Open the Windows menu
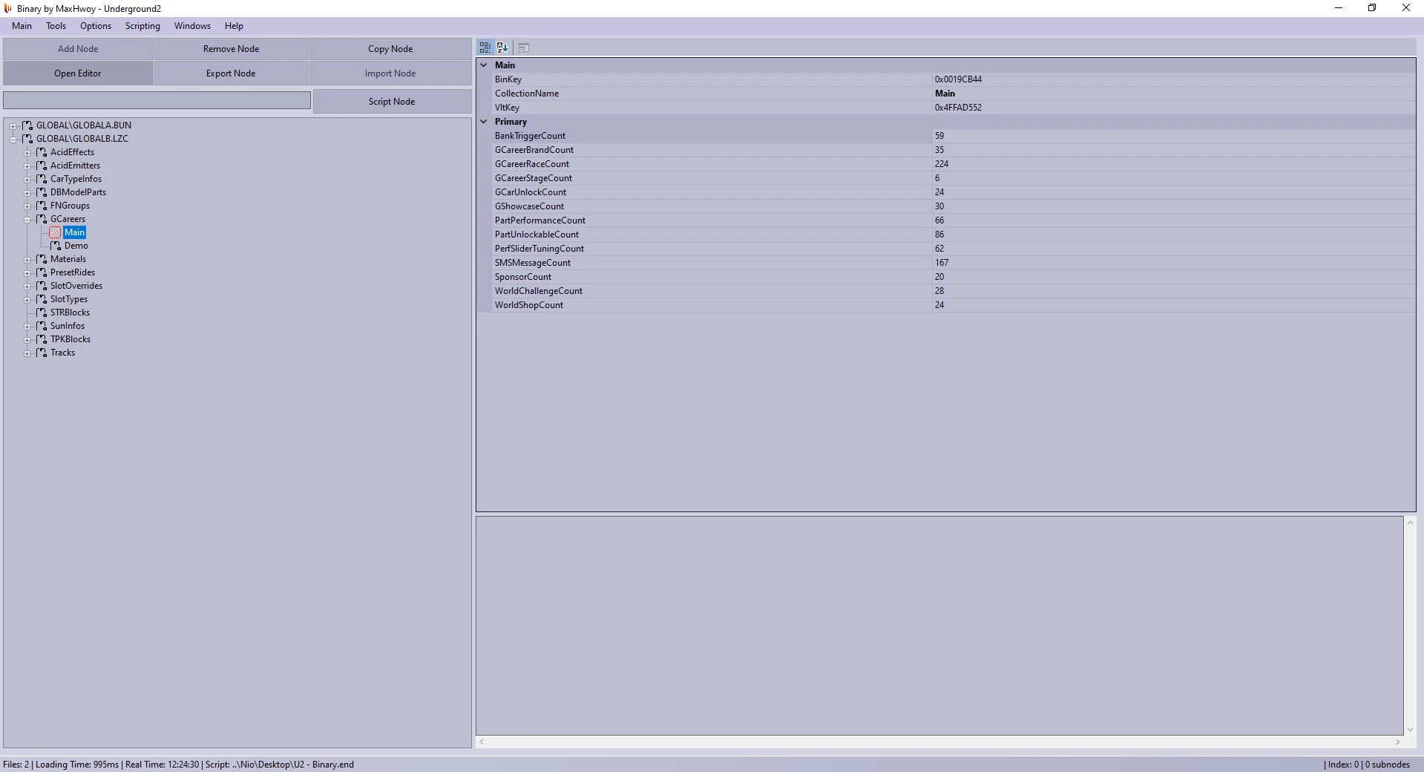This screenshot has width=1424, height=772. [192, 26]
